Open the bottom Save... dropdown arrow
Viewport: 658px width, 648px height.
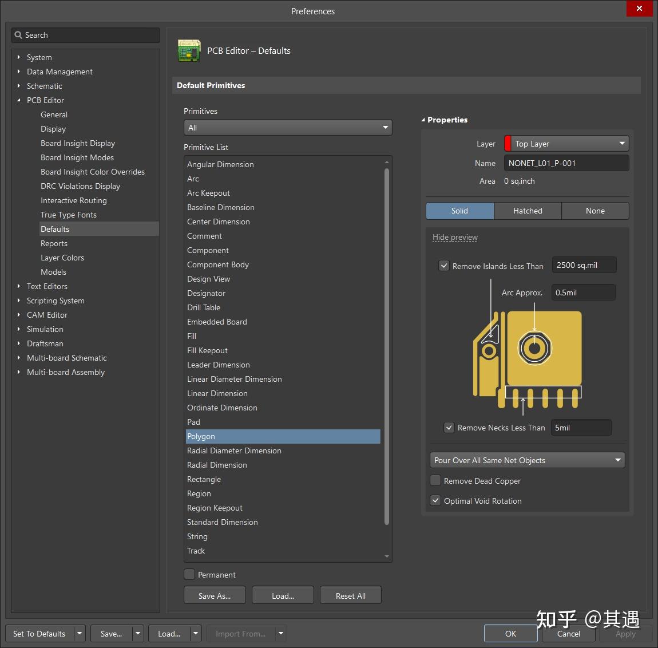138,633
